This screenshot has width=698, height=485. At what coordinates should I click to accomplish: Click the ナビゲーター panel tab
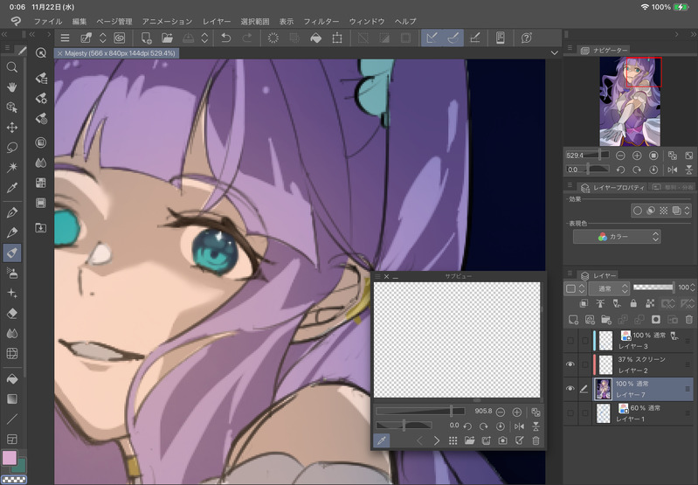click(605, 51)
